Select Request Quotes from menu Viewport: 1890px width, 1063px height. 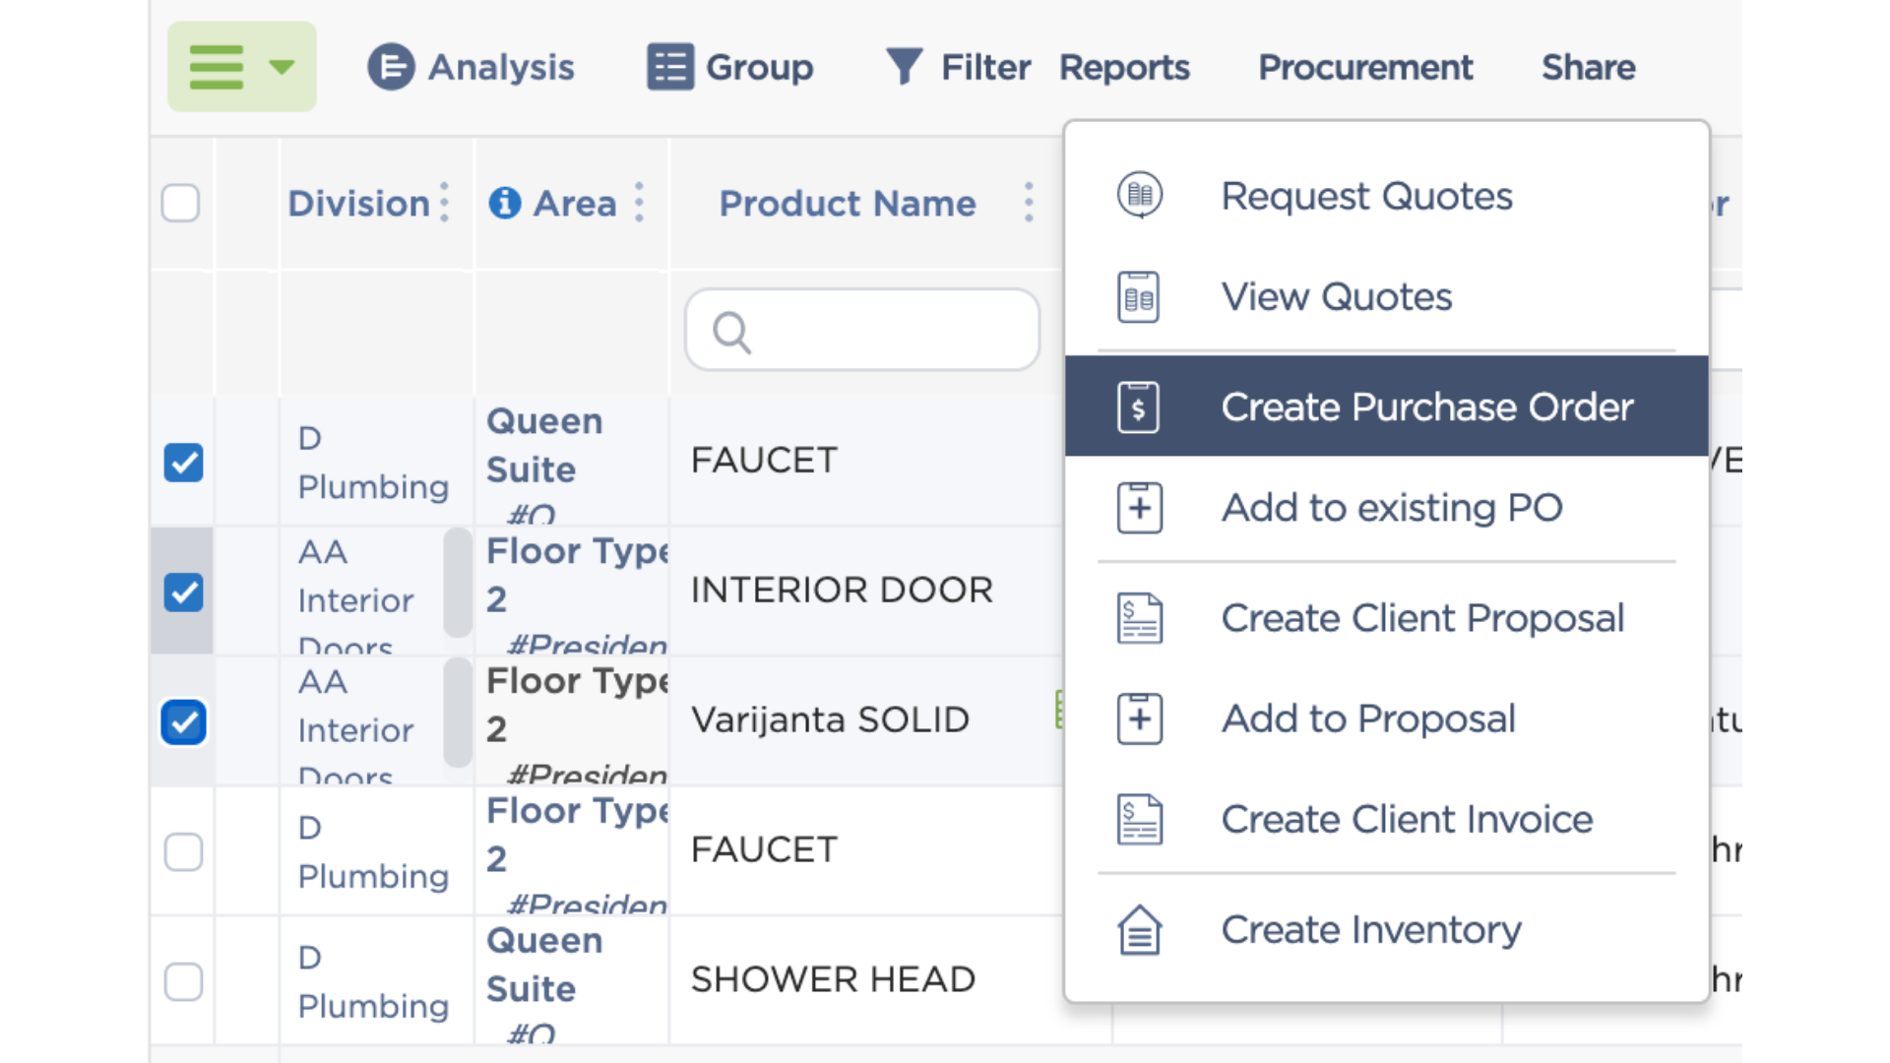pos(1386,196)
